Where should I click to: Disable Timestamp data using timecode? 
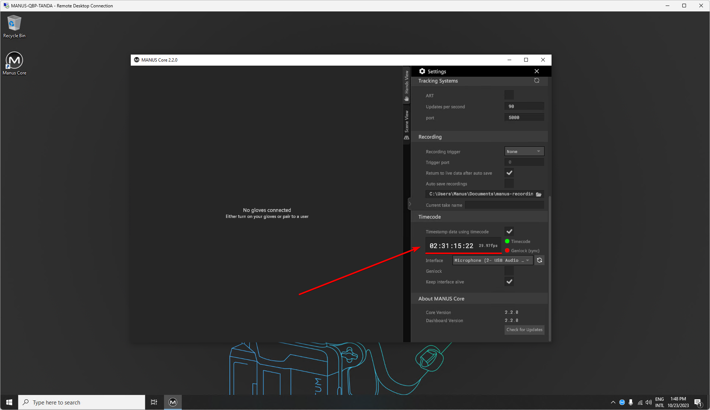[509, 232]
